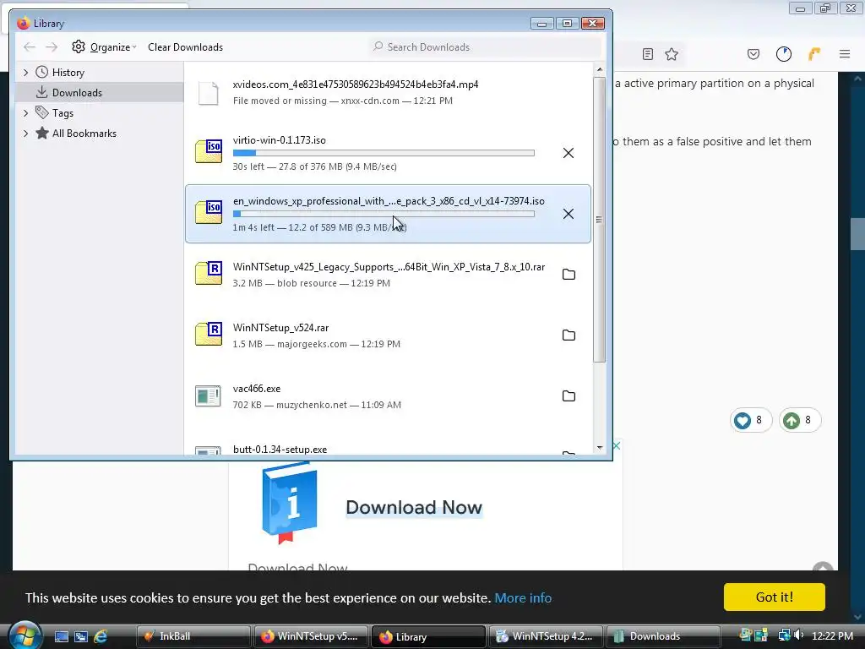This screenshot has height=649, width=865.
Task: Click the Download Now ad link
Action: [414, 507]
